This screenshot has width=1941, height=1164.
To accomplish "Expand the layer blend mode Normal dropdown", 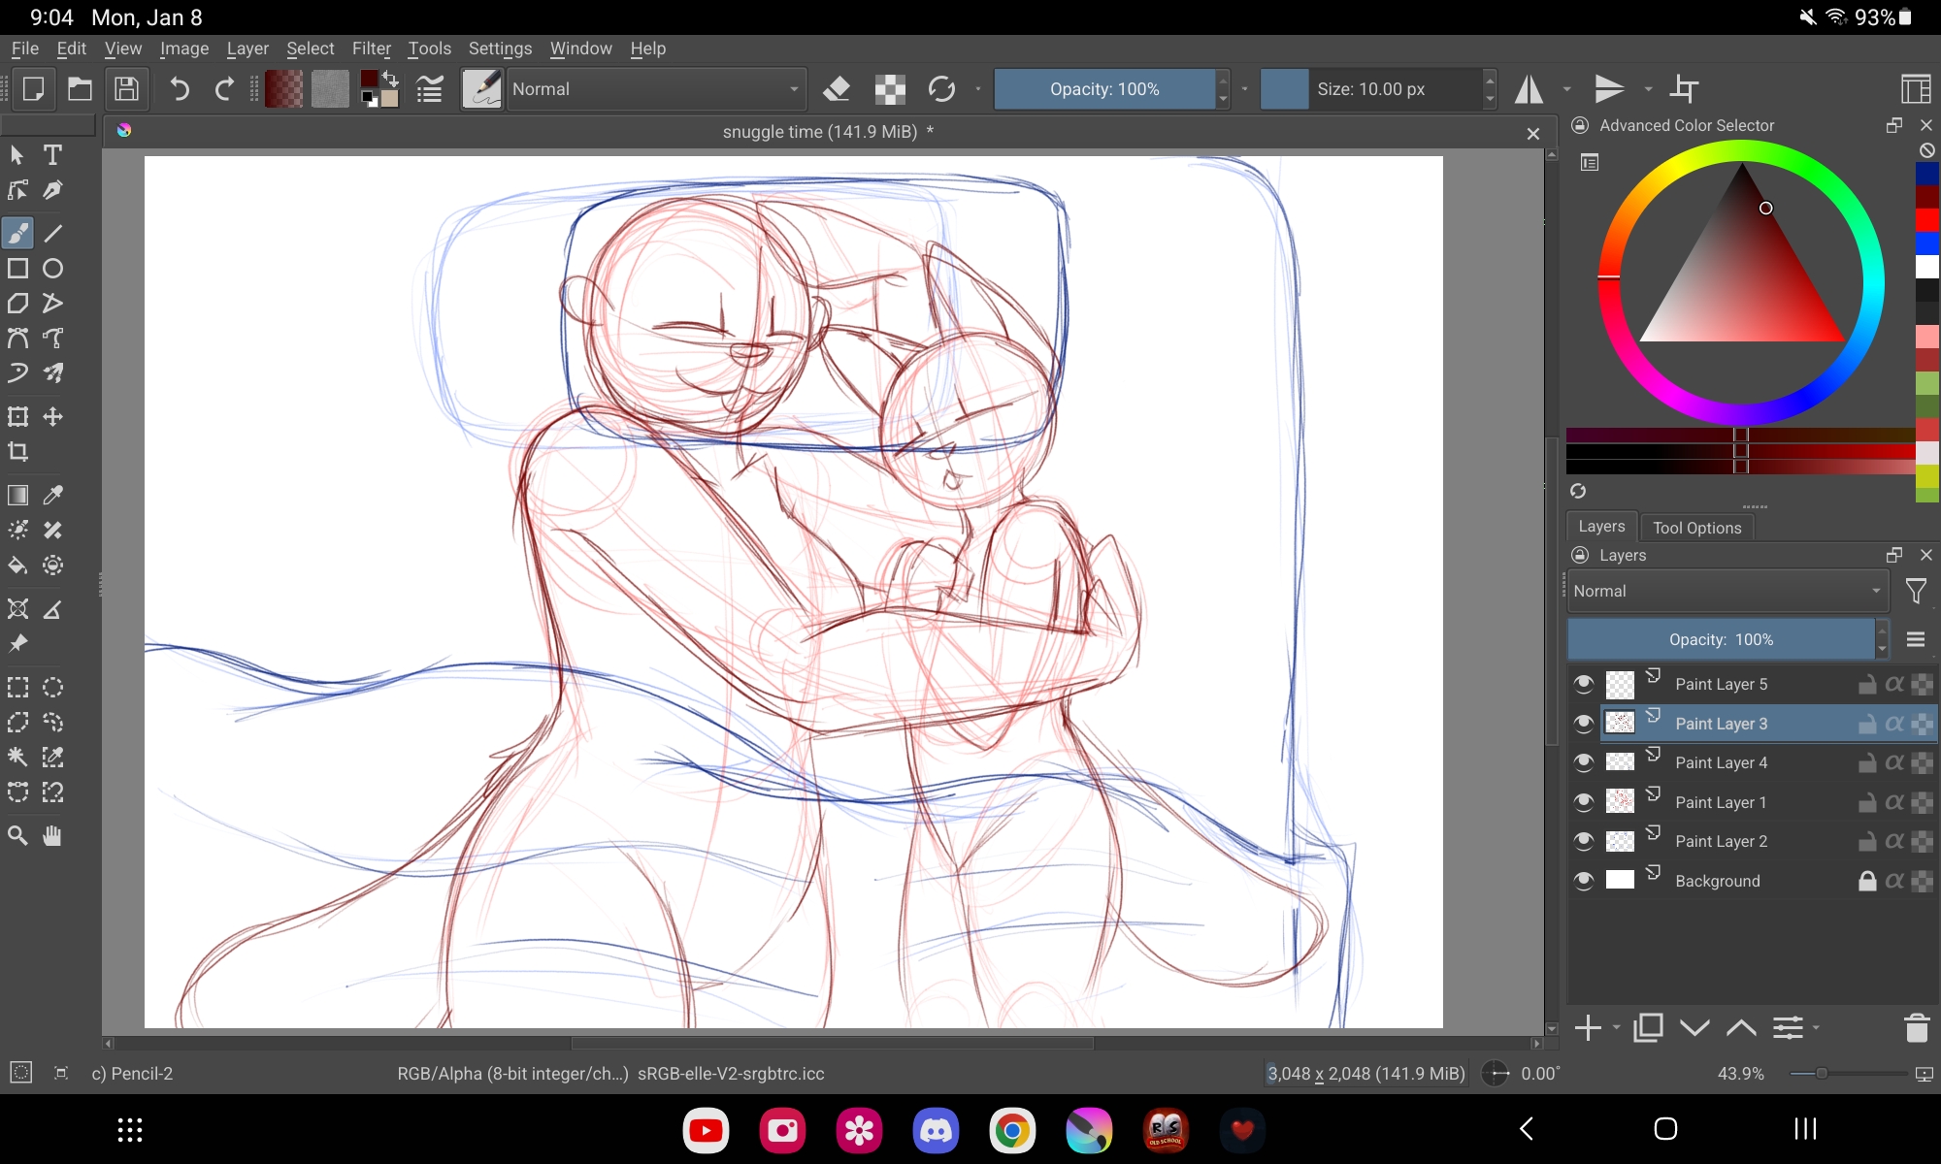I will pos(1727,591).
